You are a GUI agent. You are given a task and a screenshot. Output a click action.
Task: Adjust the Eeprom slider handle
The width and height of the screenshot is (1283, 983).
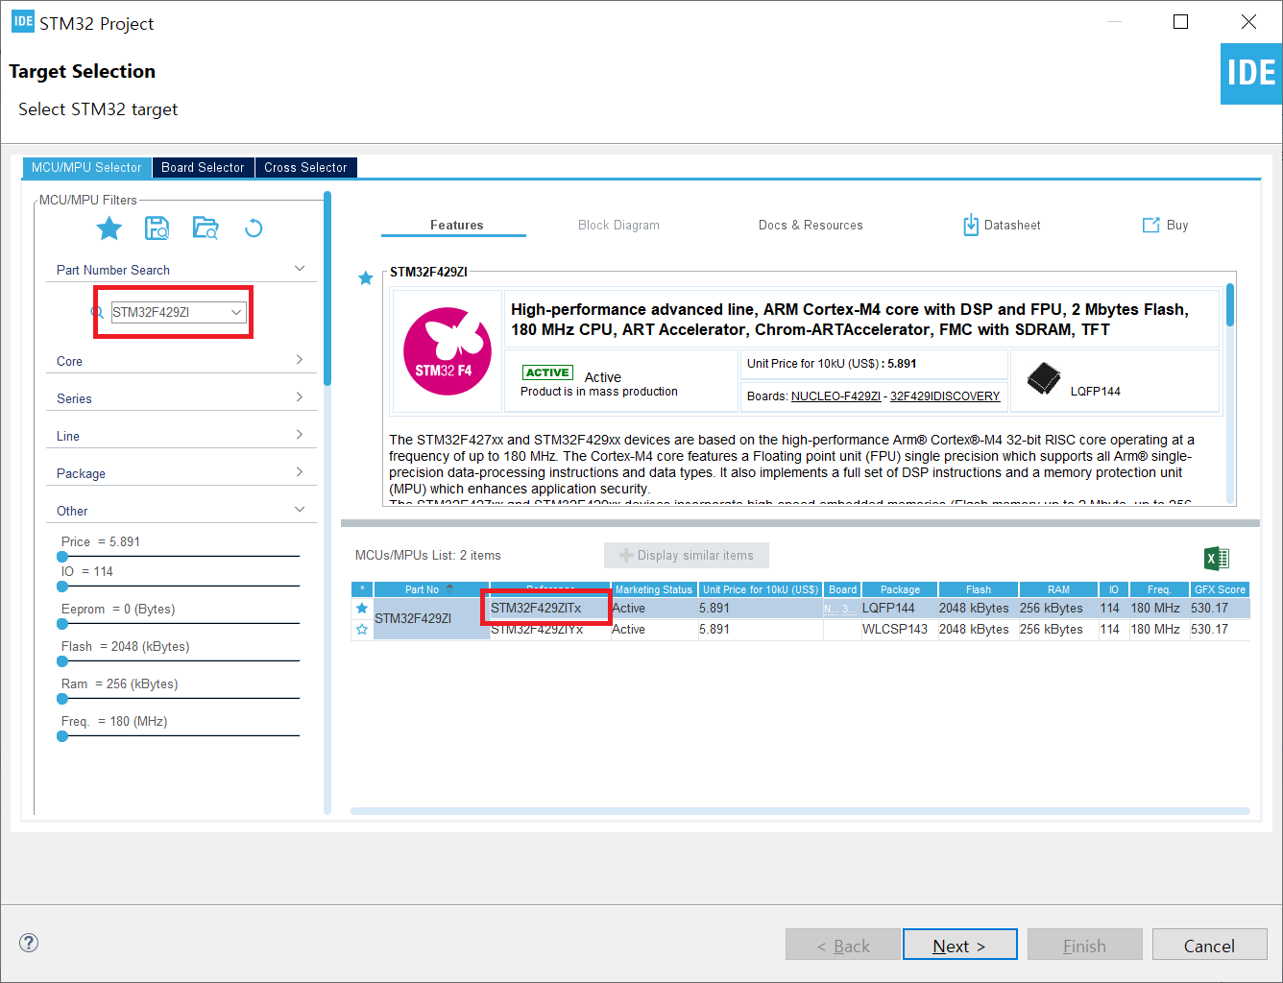click(62, 623)
